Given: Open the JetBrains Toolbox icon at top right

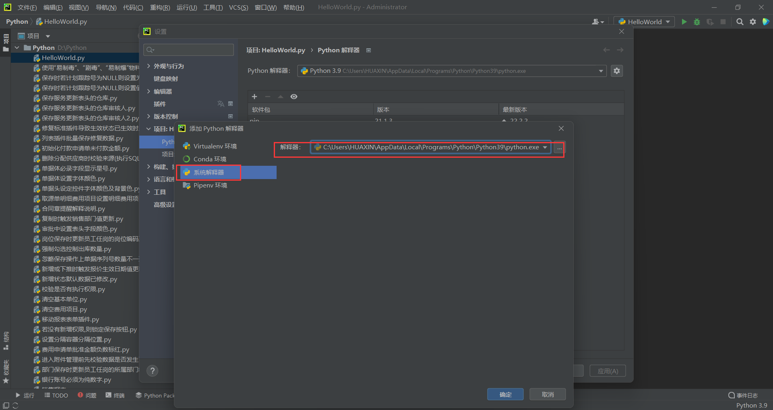Looking at the screenshot, I should (766, 22).
